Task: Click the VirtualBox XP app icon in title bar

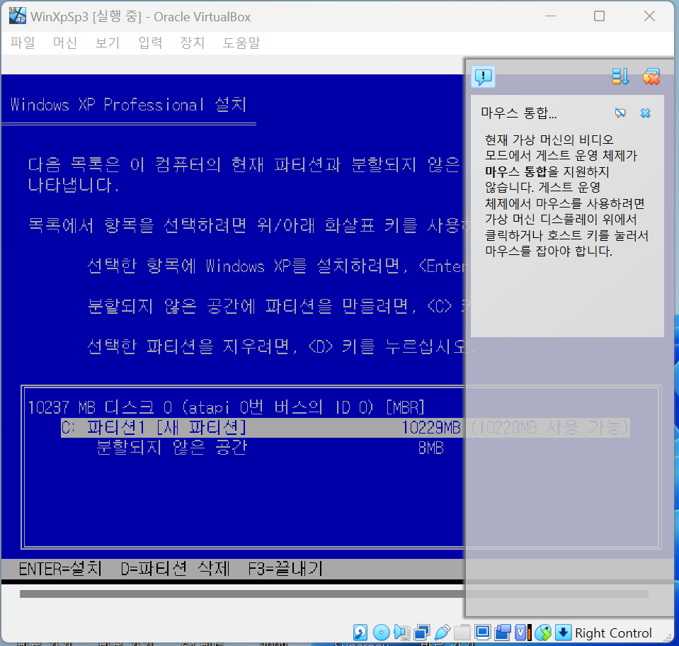Action: (17, 16)
